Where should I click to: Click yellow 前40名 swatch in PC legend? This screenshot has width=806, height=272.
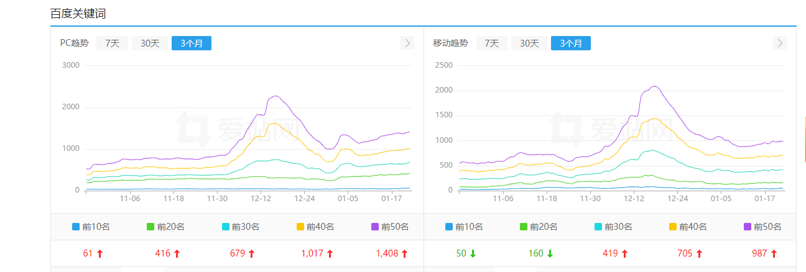(x=300, y=227)
